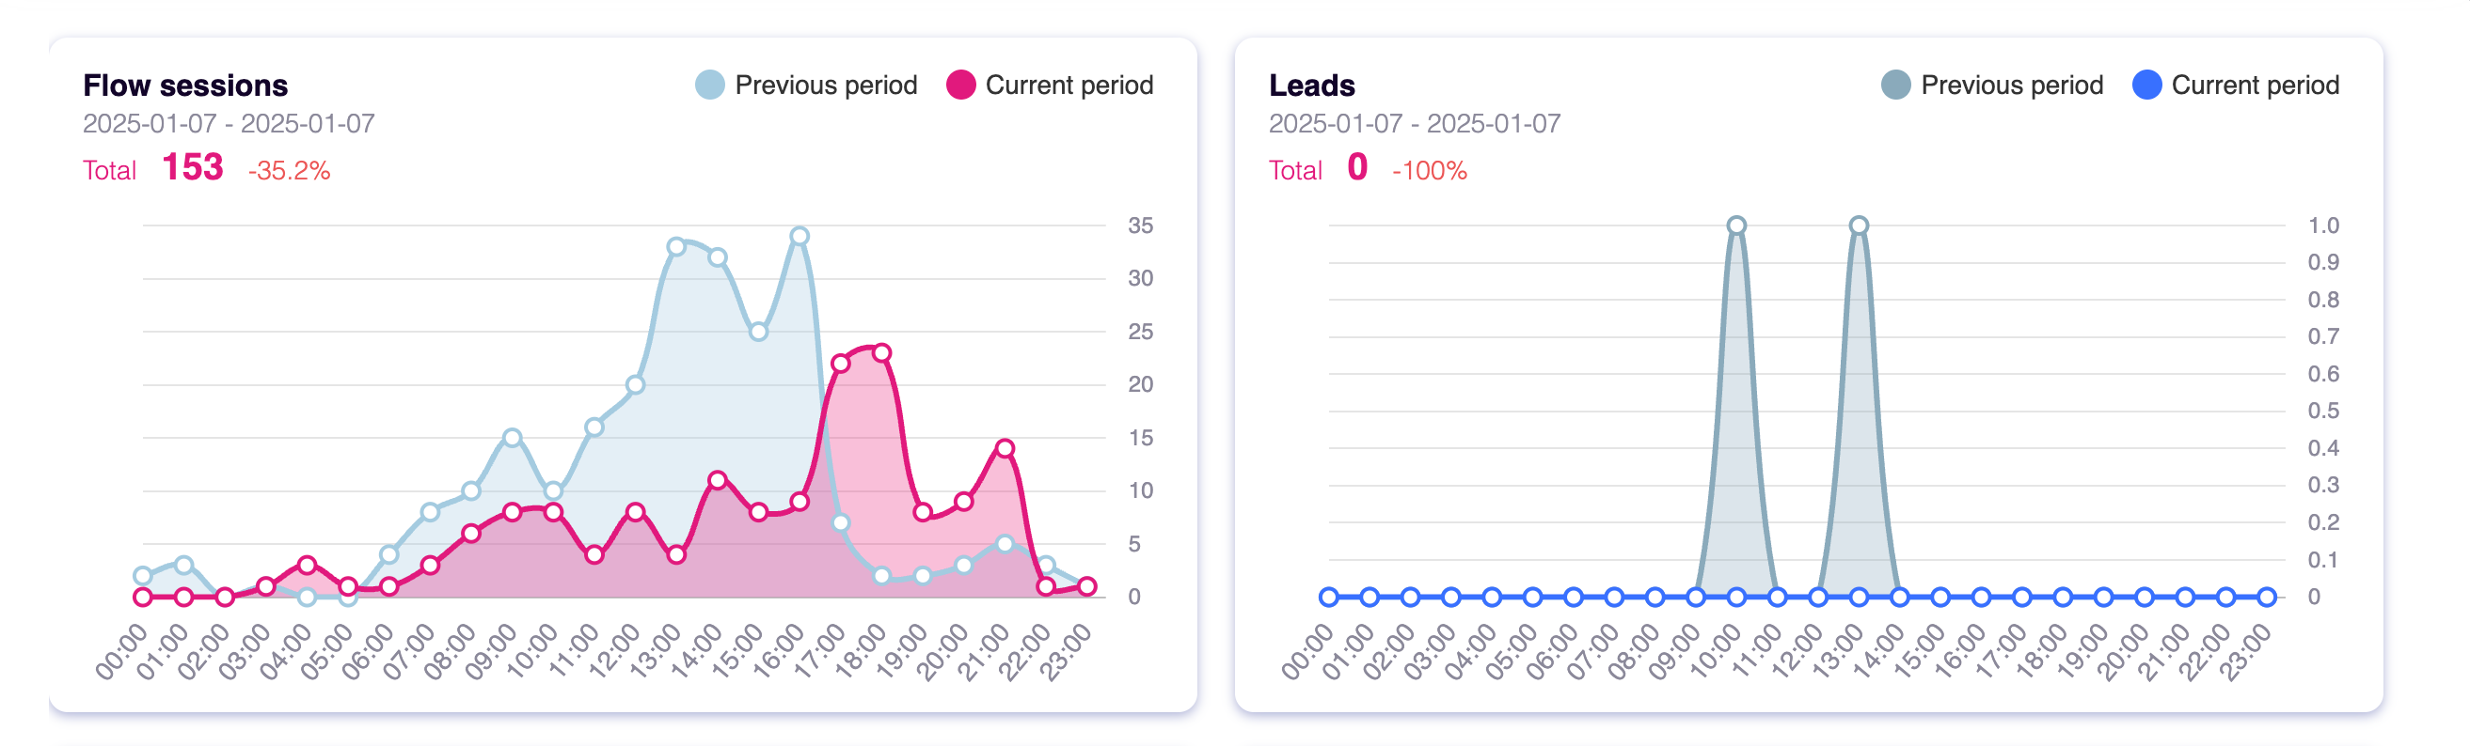The height and width of the screenshot is (746, 2470).
Task: Click pink Current period swatch in Flow sessions
Action: (x=960, y=85)
